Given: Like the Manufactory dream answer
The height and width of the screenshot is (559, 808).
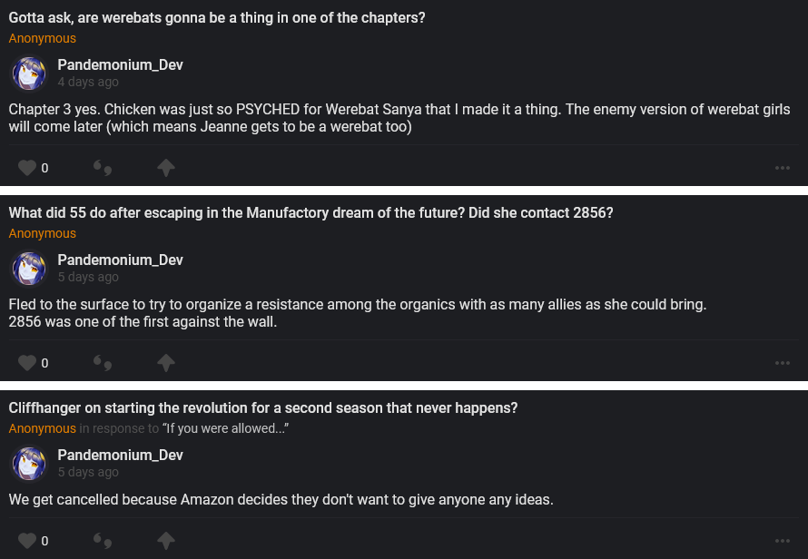Looking at the screenshot, I should [x=27, y=363].
